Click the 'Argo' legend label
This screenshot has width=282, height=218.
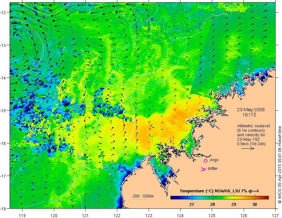point(214,160)
